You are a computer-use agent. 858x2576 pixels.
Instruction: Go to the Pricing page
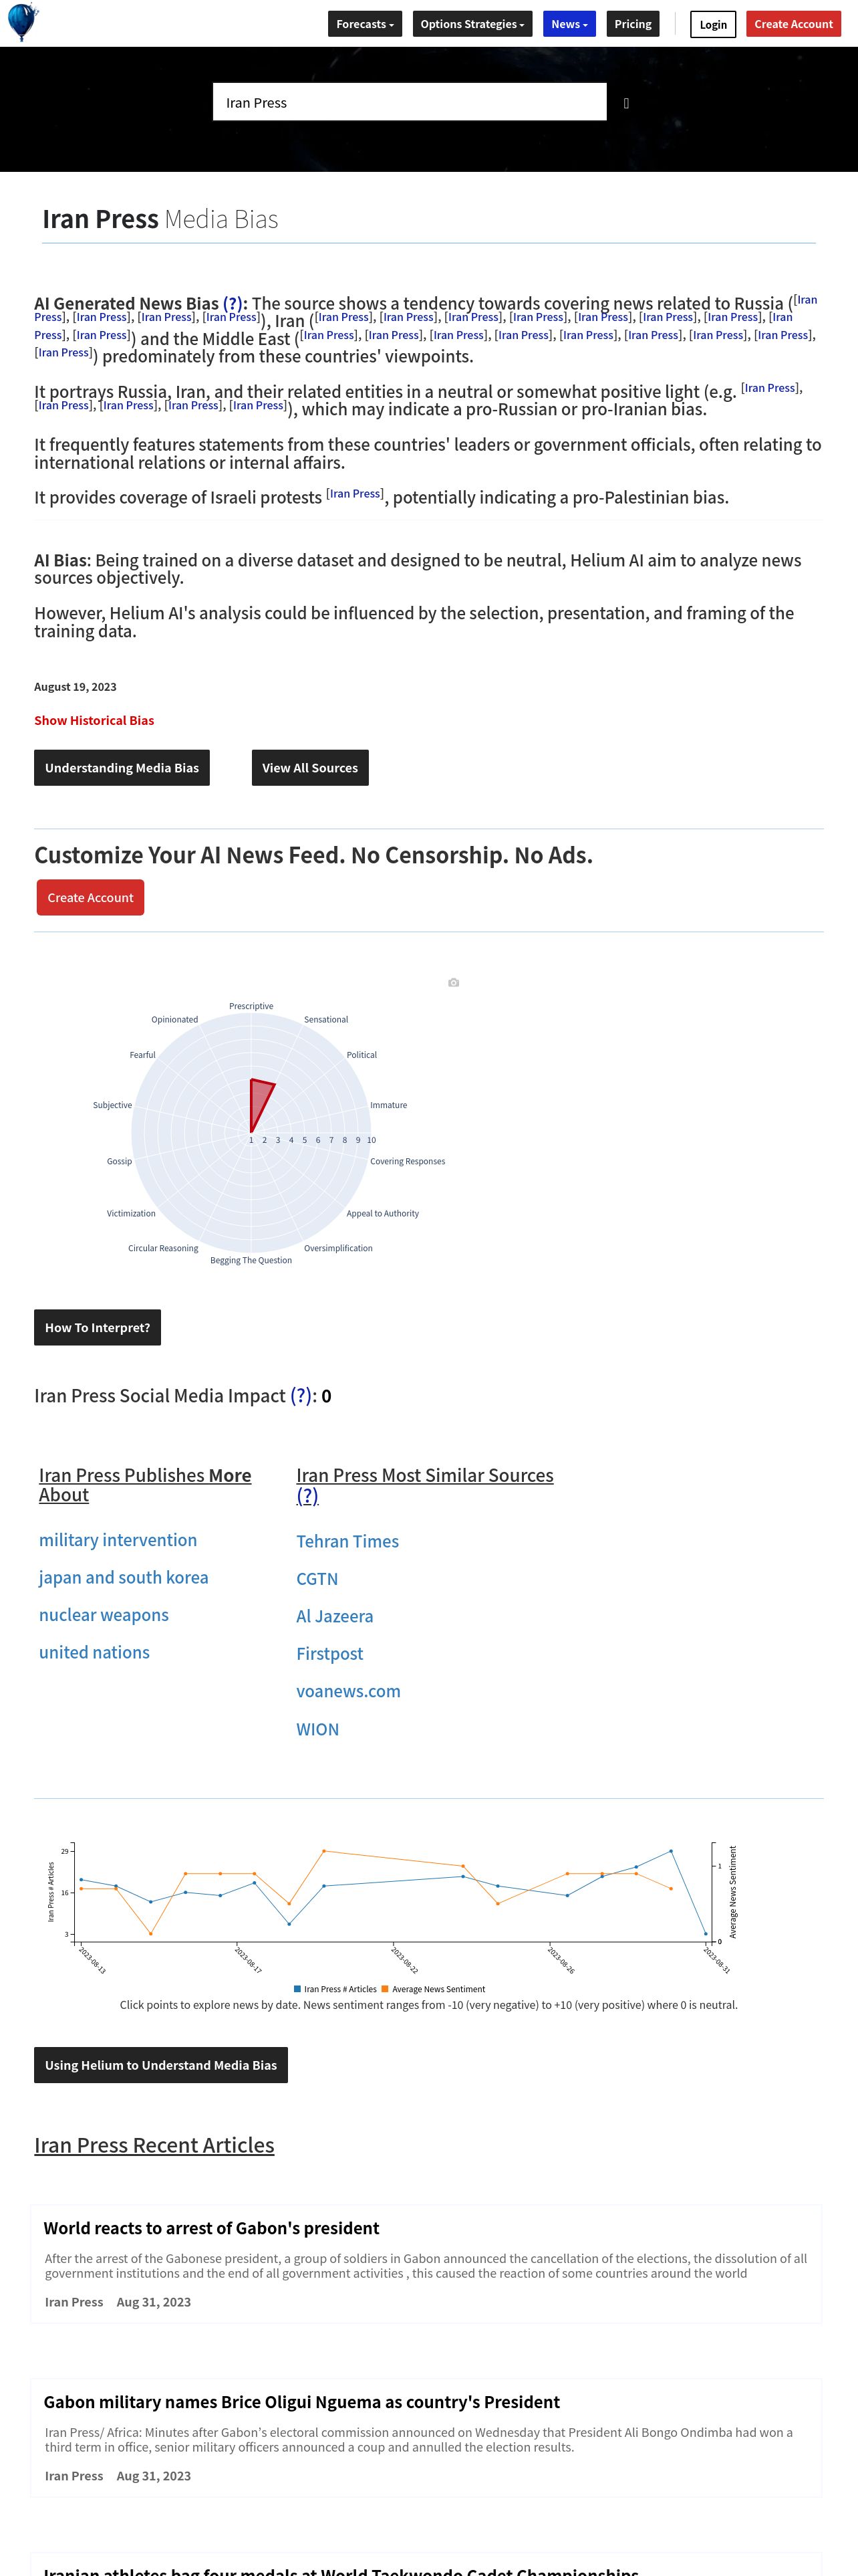pyautogui.click(x=633, y=24)
